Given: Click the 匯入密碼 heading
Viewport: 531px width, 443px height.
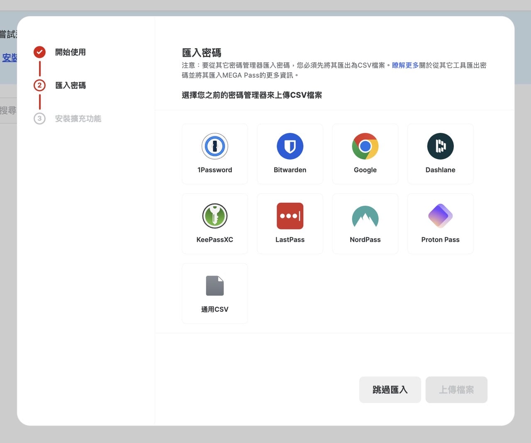Looking at the screenshot, I should (202, 53).
